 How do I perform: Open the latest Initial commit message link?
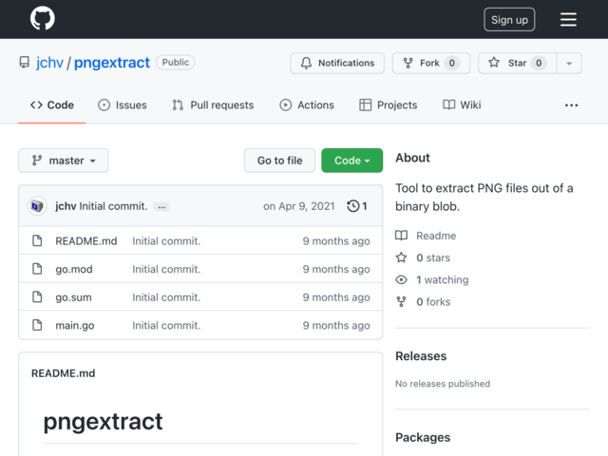(113, 206)
